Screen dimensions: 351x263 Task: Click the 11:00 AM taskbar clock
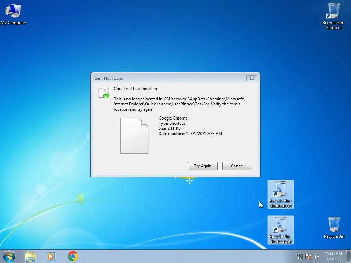pos(333,256)
